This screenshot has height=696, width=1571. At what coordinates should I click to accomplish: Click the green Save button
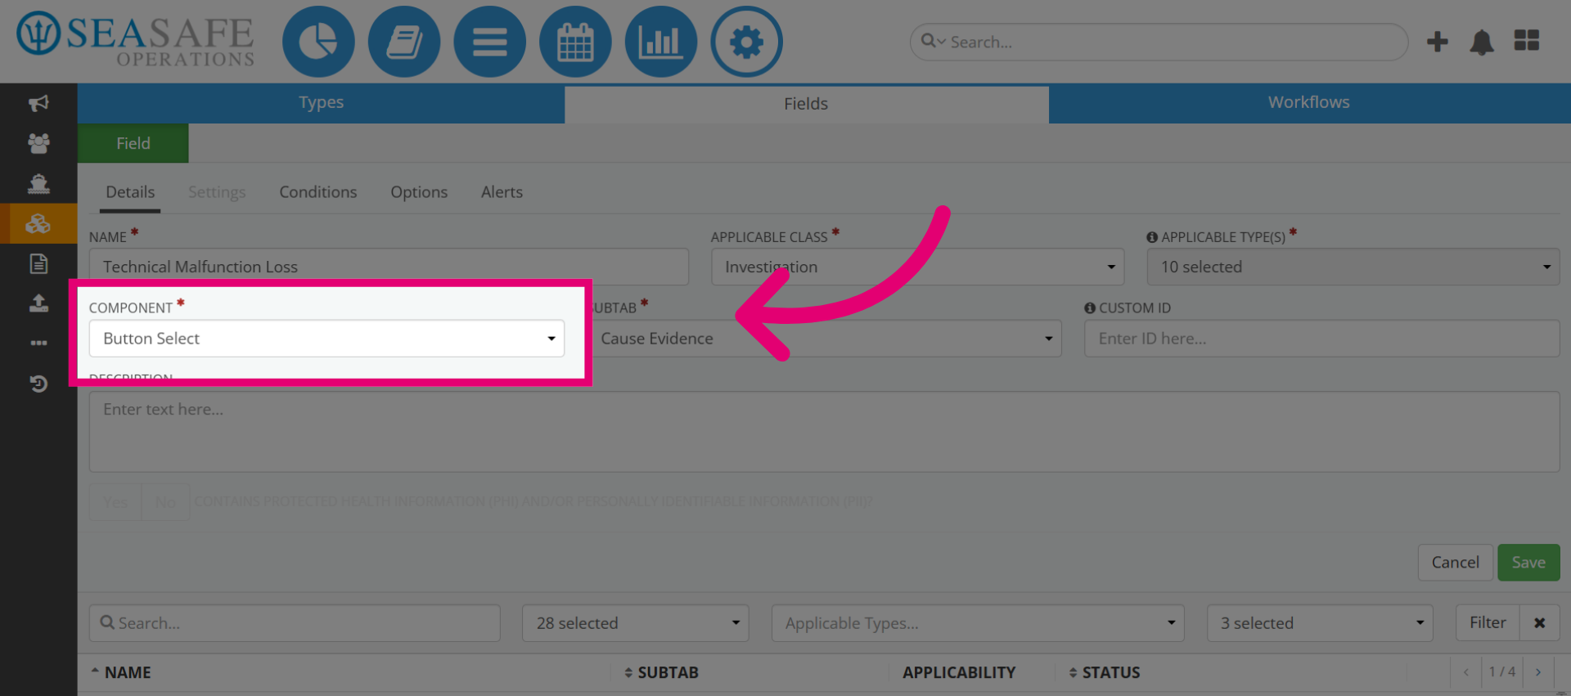pos(1528,563)
